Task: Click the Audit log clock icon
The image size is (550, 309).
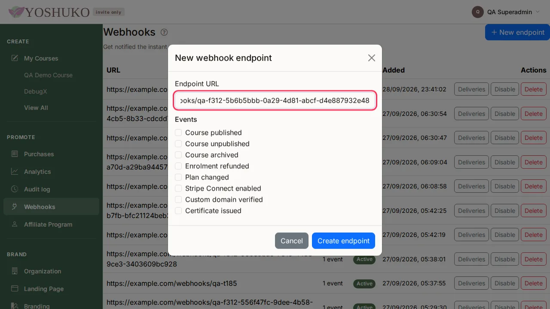Action: (x=15, y=189)
